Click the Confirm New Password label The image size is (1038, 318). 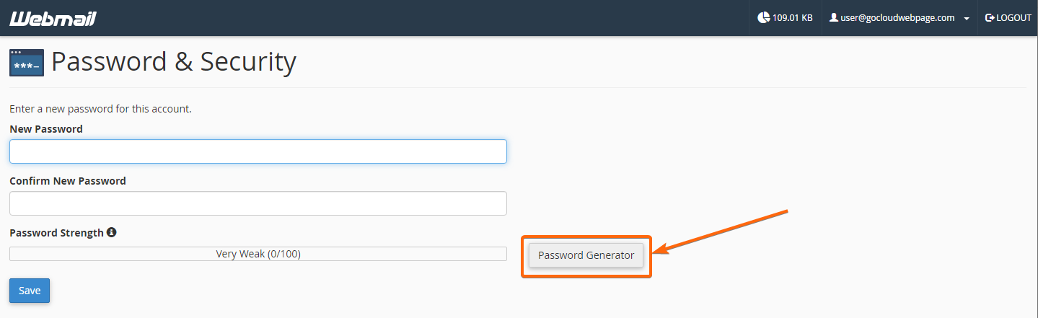coord(68,181)
